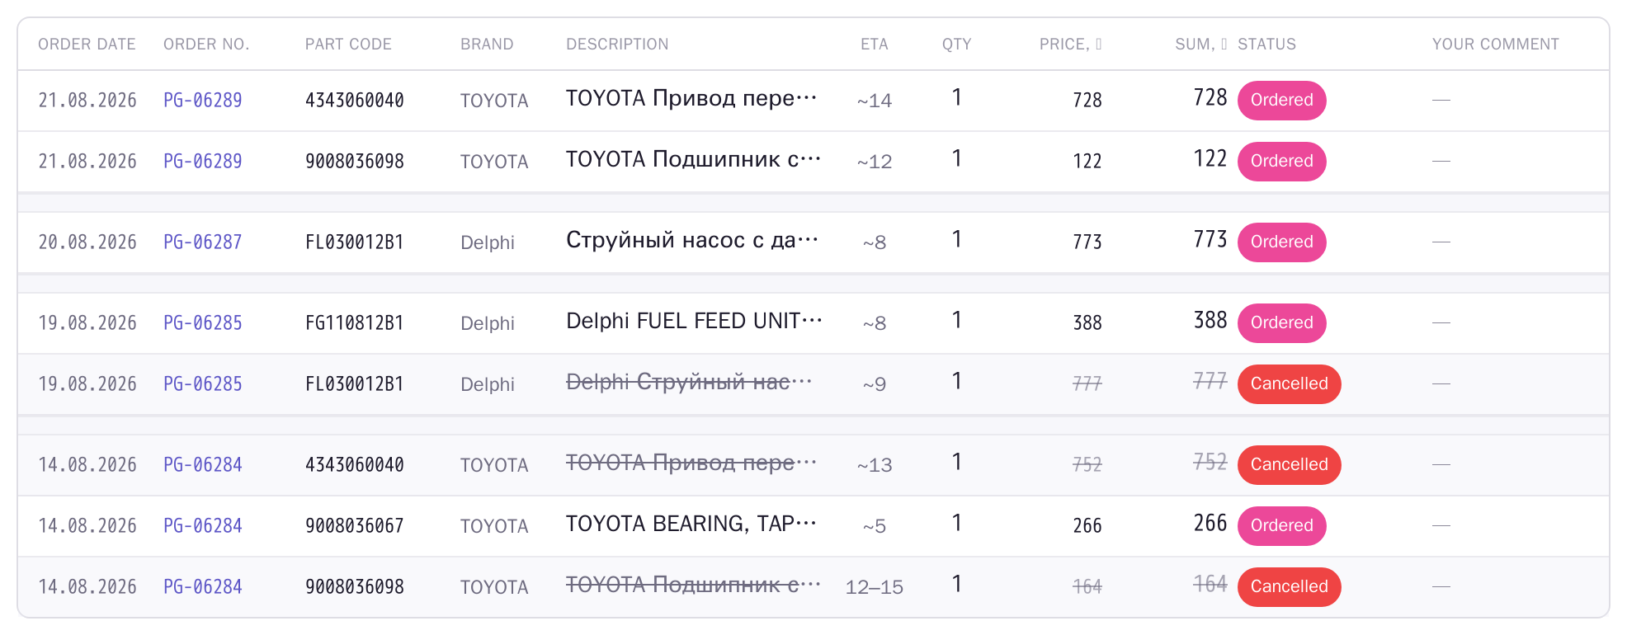
Task: Open order PG-06285 for part FG110812B1
Action: click(x=202, y=323)
